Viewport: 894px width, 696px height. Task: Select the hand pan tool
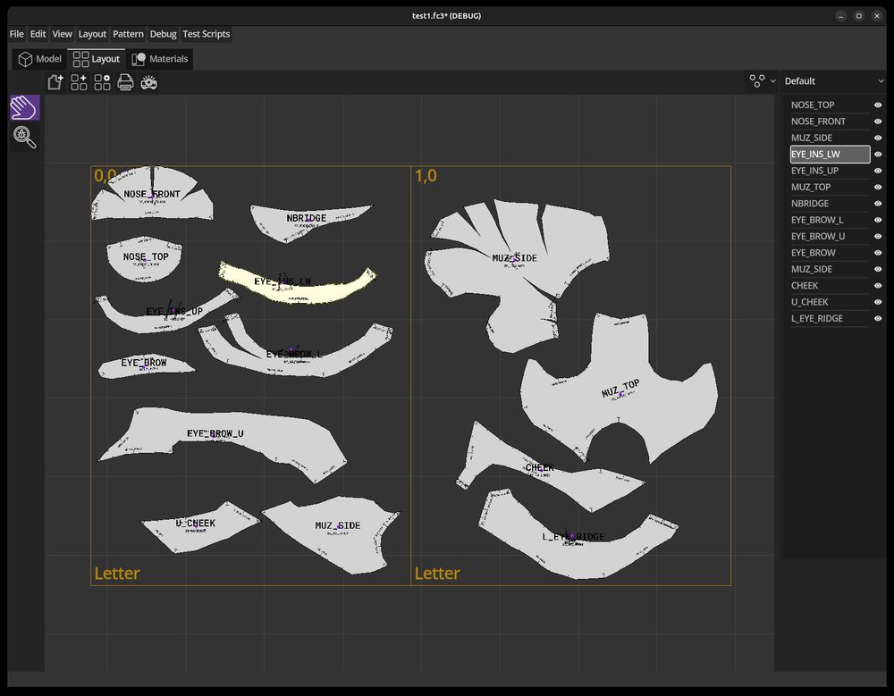point(24,108)
